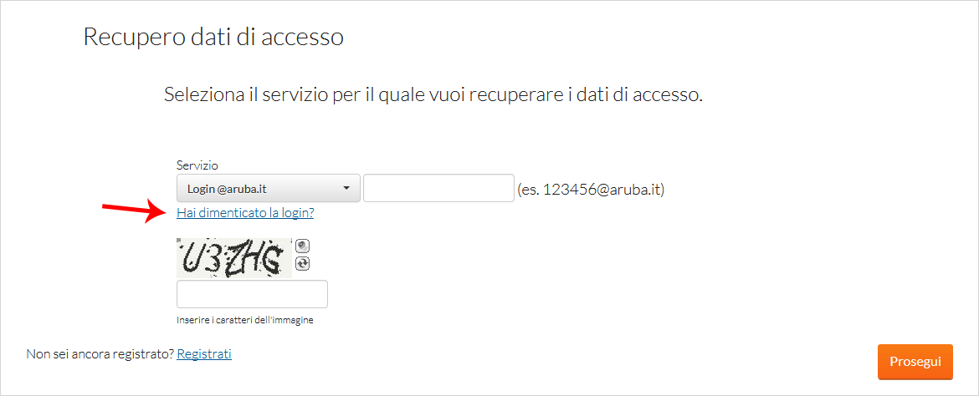Screen dimensions: 979x396
Task: Follow the Registrati link
Action: [x=204, y=354]
